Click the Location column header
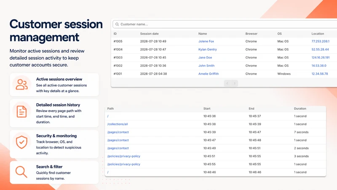The image size is (337, 190). 318,34
